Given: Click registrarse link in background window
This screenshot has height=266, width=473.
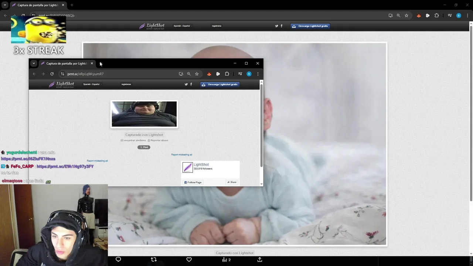Looking at the screenshot, I should click(x=217, y=26).
